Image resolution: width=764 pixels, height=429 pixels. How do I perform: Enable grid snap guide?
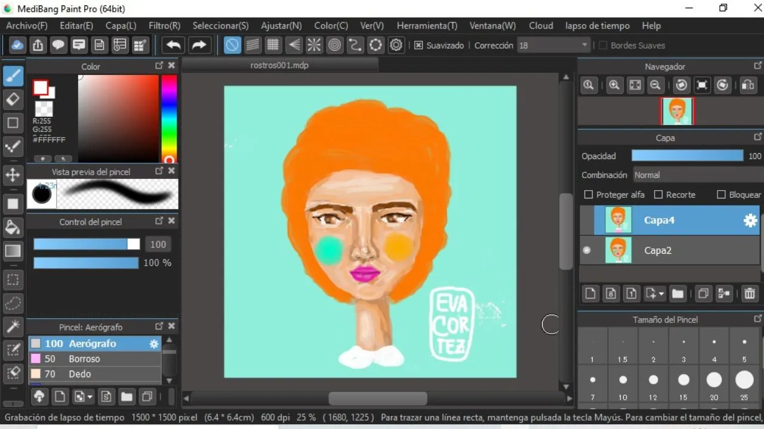click(273, 45)
